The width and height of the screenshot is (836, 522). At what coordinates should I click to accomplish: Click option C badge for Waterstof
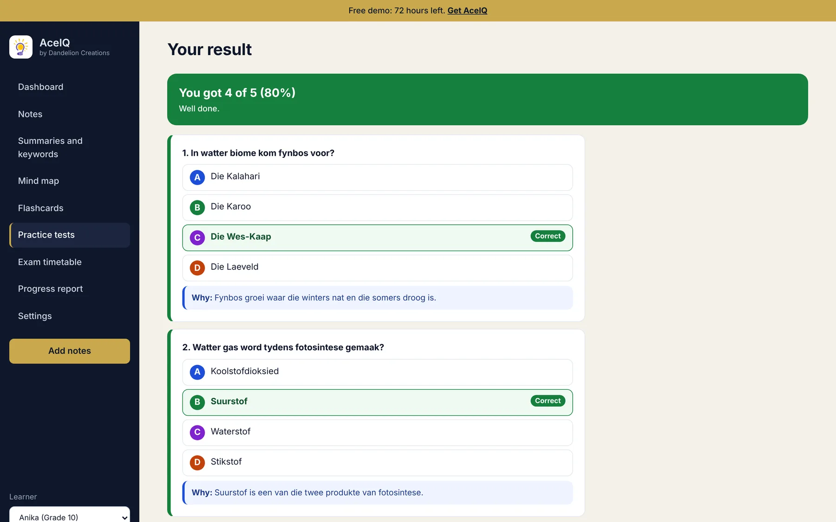click(x=197, y=432)
